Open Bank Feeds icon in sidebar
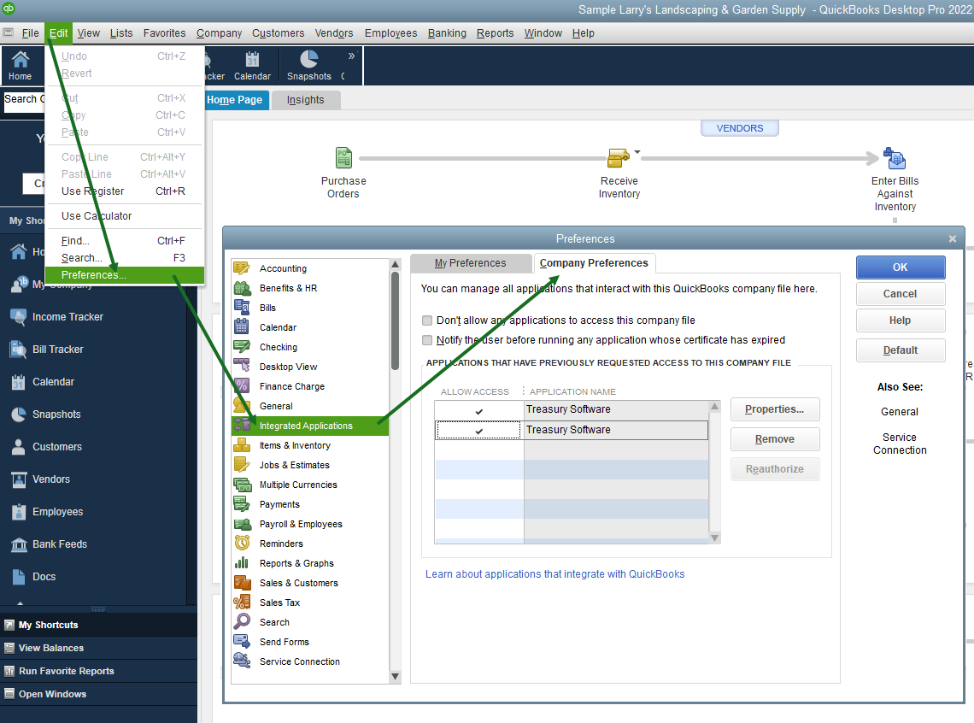Screen dimensions: 974x723 point(19,544)
